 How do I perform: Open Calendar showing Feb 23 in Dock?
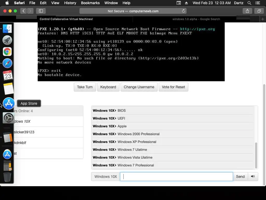pos(8,75)
